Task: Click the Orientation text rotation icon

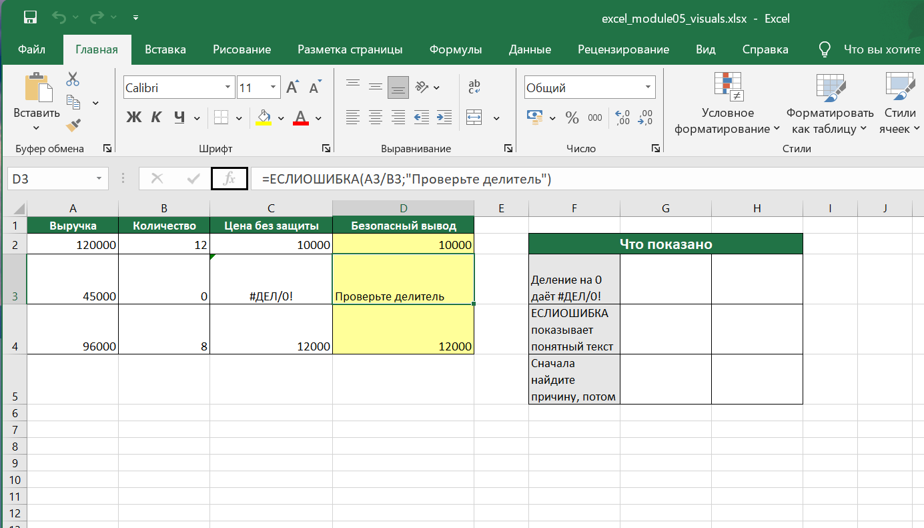Action: [x=422, y=86]
